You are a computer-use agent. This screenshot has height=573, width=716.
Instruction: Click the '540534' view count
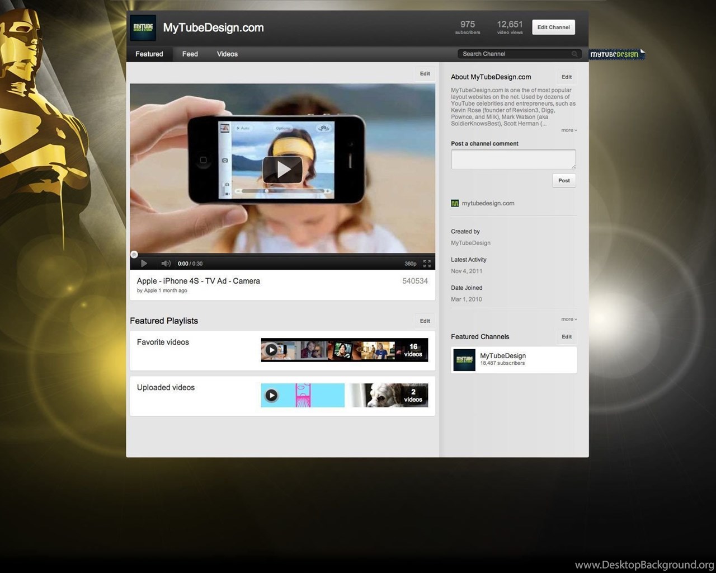[415, 281]
